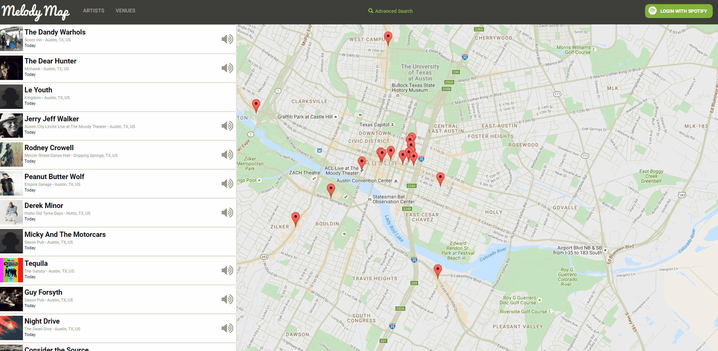The height and width of the screenshot is (351, 718).
Task: Open the Tequila artist entry
Action: point(118,270)
